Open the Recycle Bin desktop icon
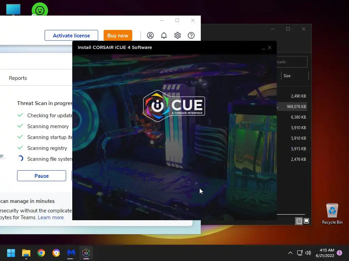The height and width of the screenshot is (261, 349). [332, 214]
